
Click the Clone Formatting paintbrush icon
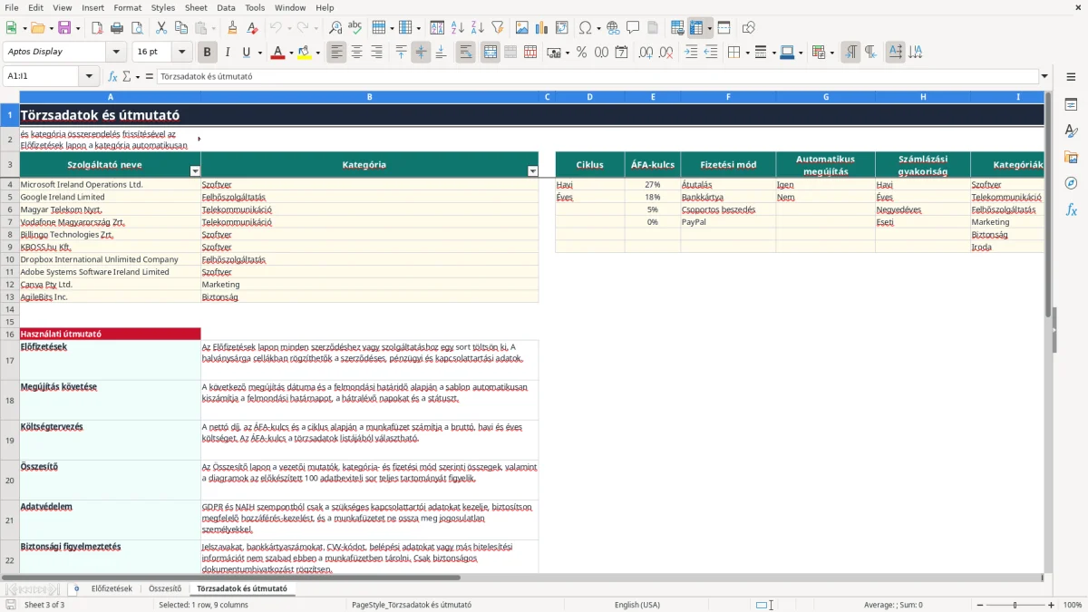(x=232, y=28)
